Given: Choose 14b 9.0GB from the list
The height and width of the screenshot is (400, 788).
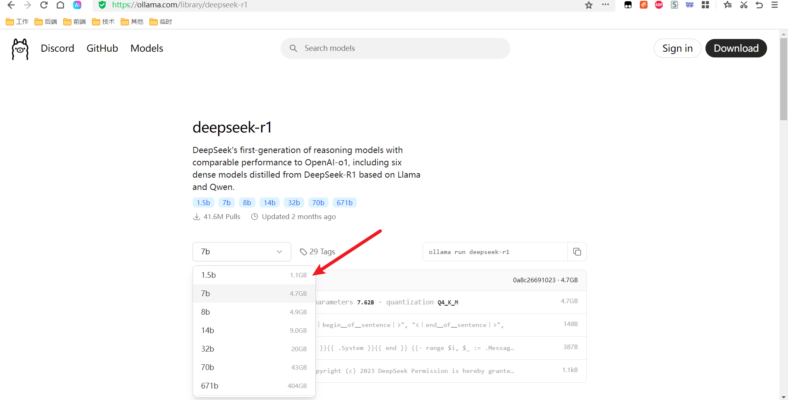Looking at the screenshot, I should tap(254, 330).
